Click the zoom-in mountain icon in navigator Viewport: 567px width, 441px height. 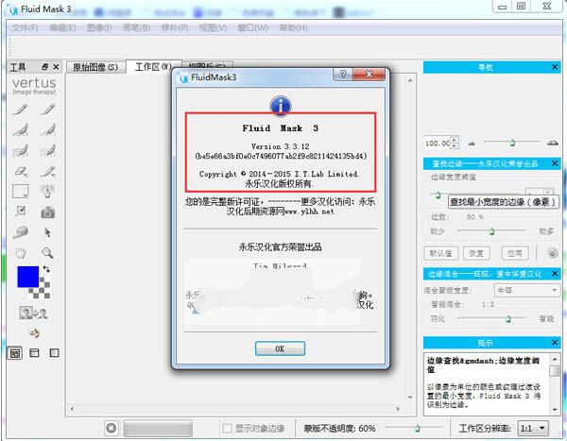tap(552, 144)
